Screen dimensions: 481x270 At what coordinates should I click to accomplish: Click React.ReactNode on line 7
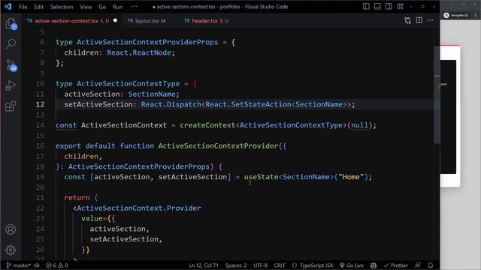click(139, 52)
